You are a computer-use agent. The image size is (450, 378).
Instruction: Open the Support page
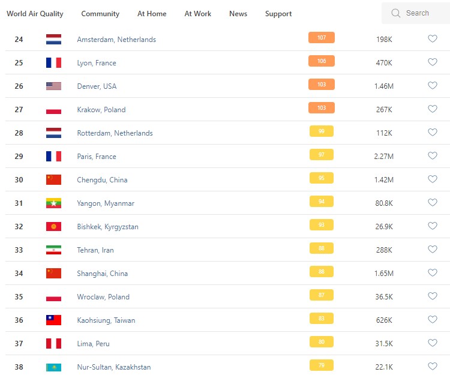[278, 14]
